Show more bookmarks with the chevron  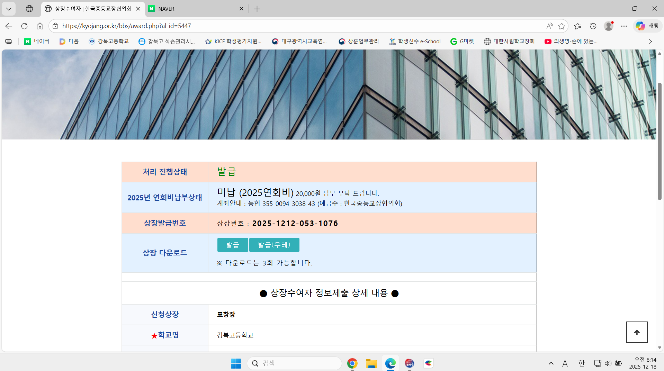(650, 42)
